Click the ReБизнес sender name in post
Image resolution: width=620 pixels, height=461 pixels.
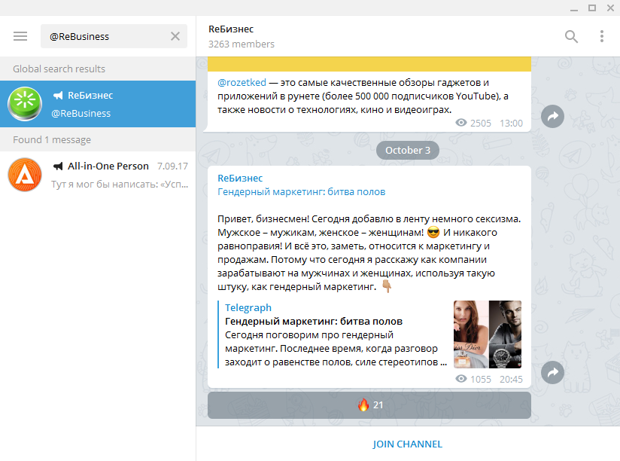[x=240, y=178]
